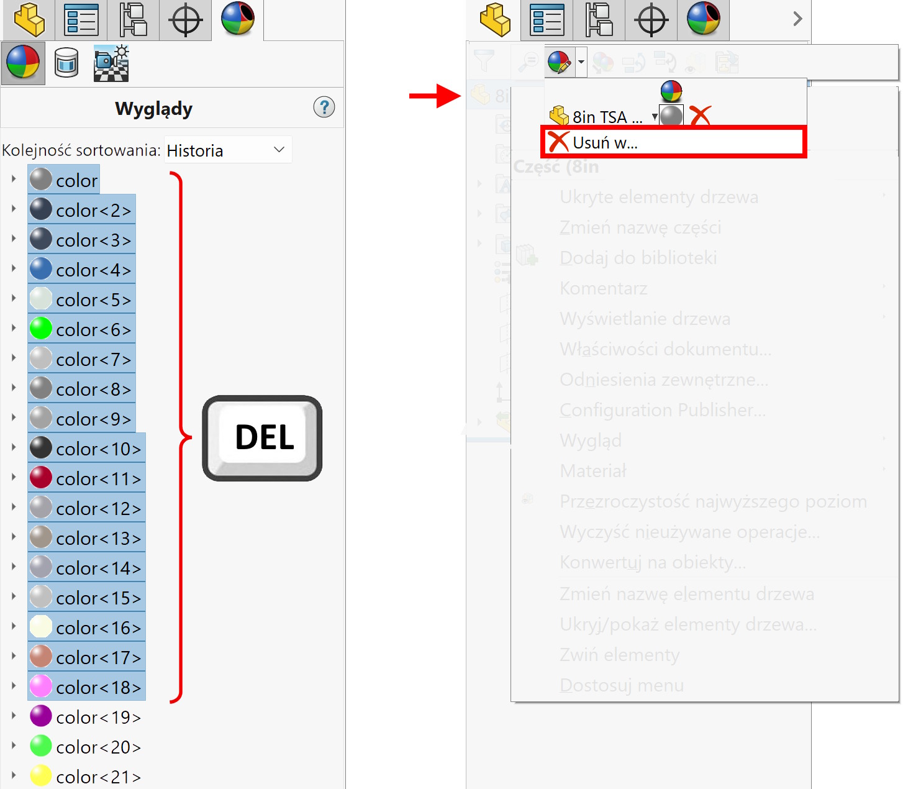Open FeatureManager tab in left panel
This screenshot has width=903, height=789.
click(29, 20)
